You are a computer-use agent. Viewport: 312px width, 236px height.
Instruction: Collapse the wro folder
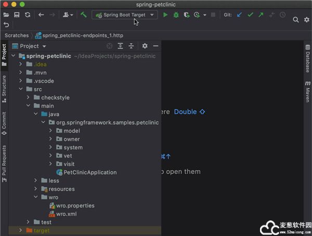(x=36, y=198)
